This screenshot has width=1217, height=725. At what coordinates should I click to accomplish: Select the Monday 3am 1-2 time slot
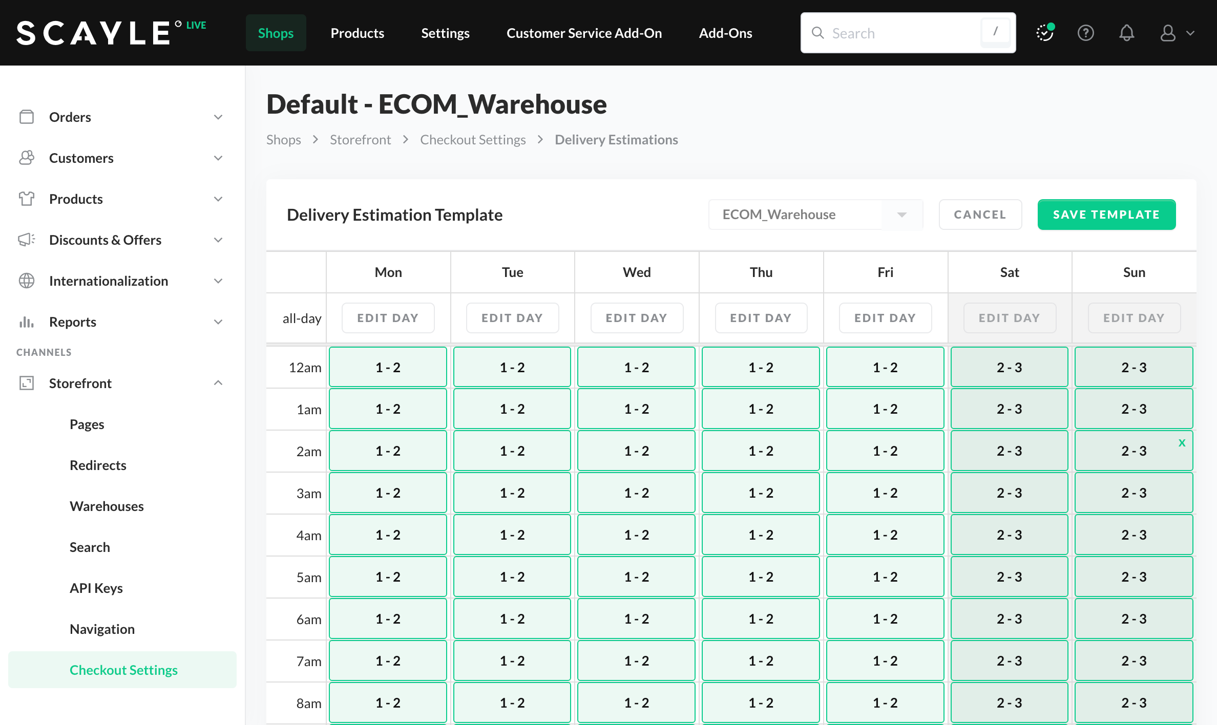coord(388,493)
